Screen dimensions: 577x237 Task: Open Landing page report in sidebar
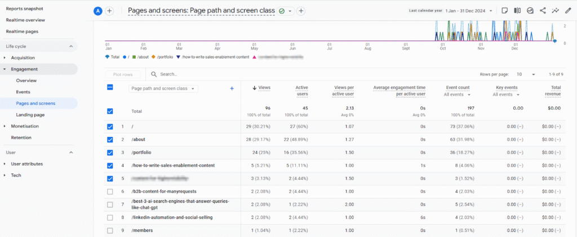(30, 115)
